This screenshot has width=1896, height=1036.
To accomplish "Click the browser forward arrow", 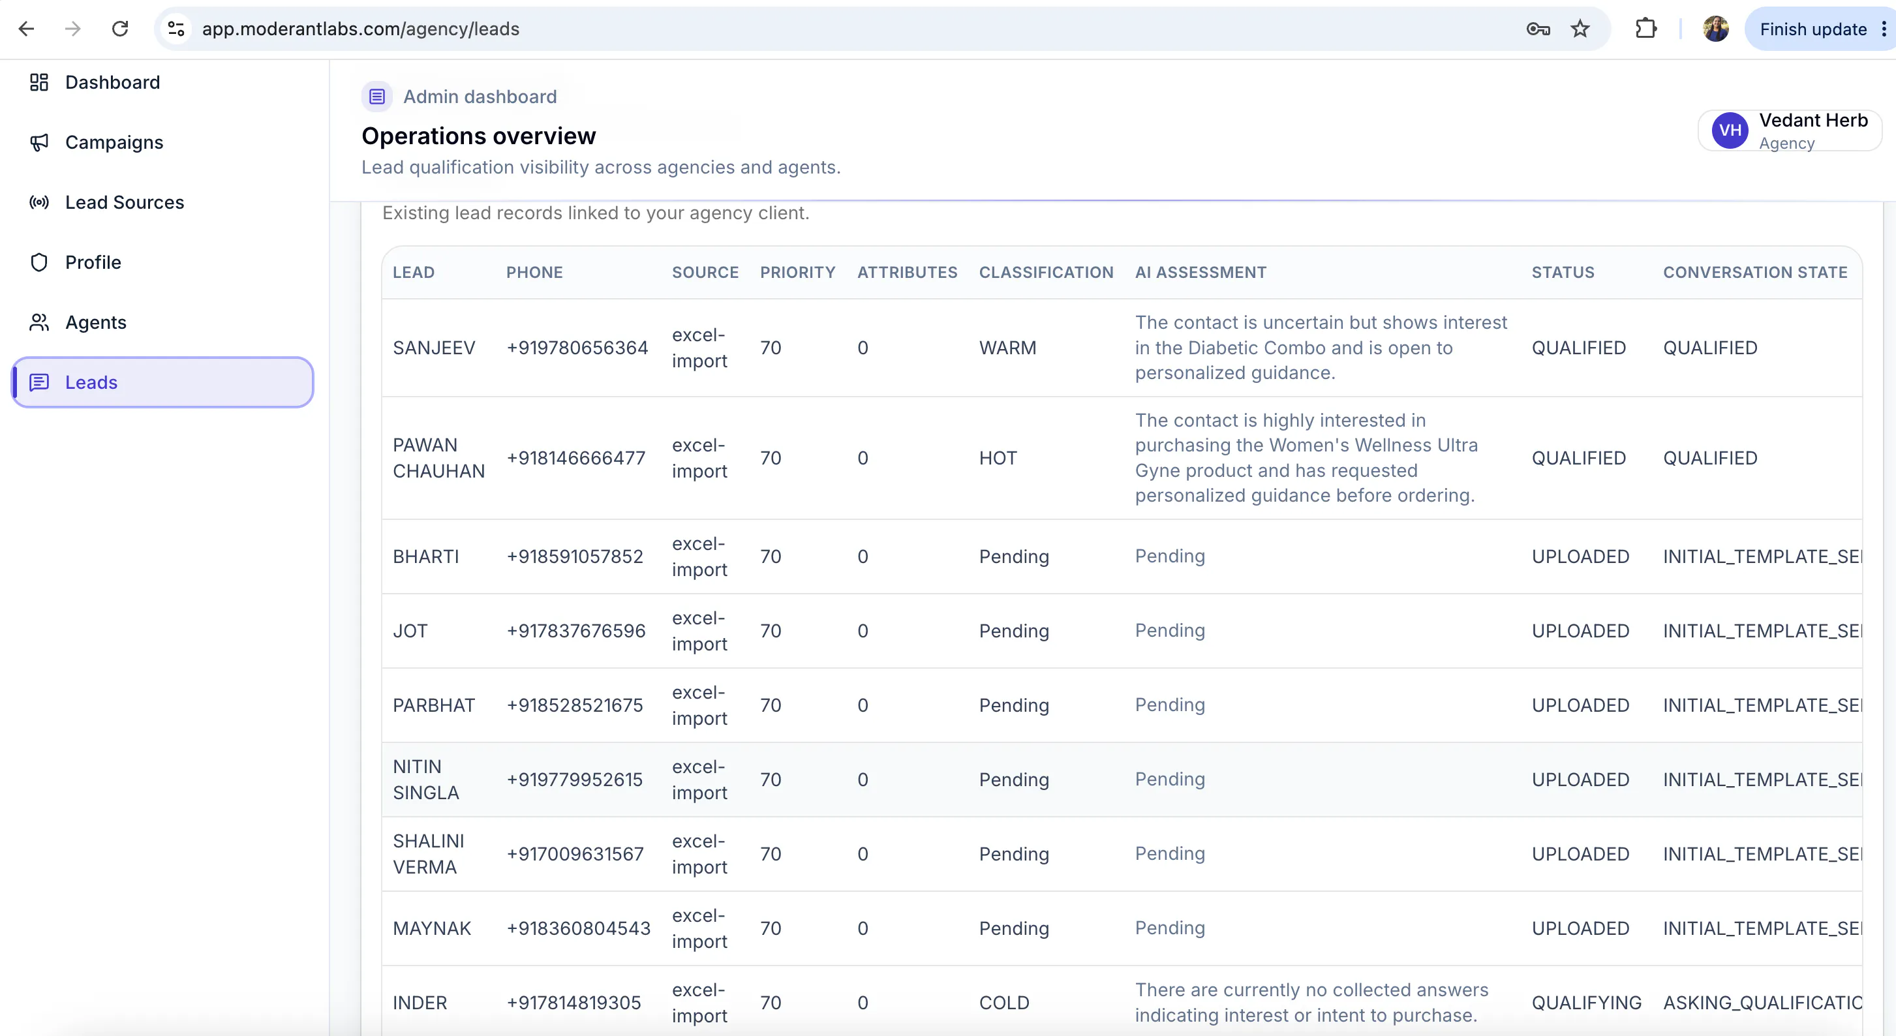I will (x=73, y=29).
